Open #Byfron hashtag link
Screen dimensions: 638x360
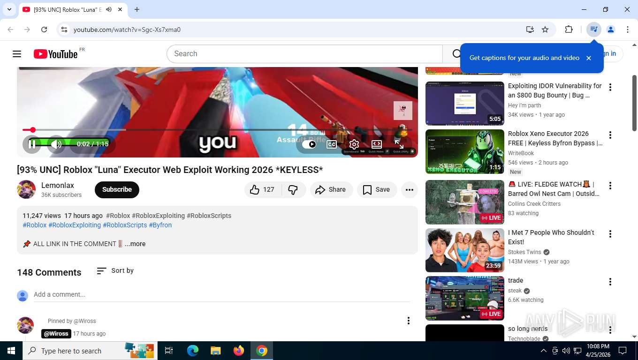click(x=160, y=225)
